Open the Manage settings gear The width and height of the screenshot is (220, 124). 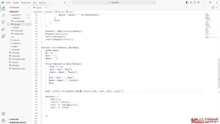tap(3, 121)
